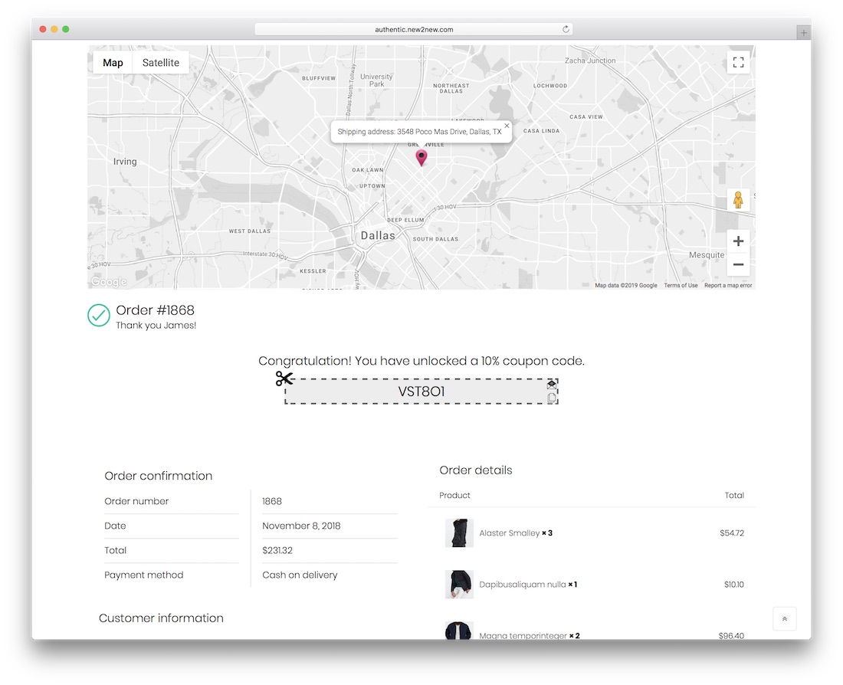Click the Dapibusaliquam nulla product thumbnail
The width and height of the screenshot is (843, 685).
pyautogui.click(x=459, y=584)
